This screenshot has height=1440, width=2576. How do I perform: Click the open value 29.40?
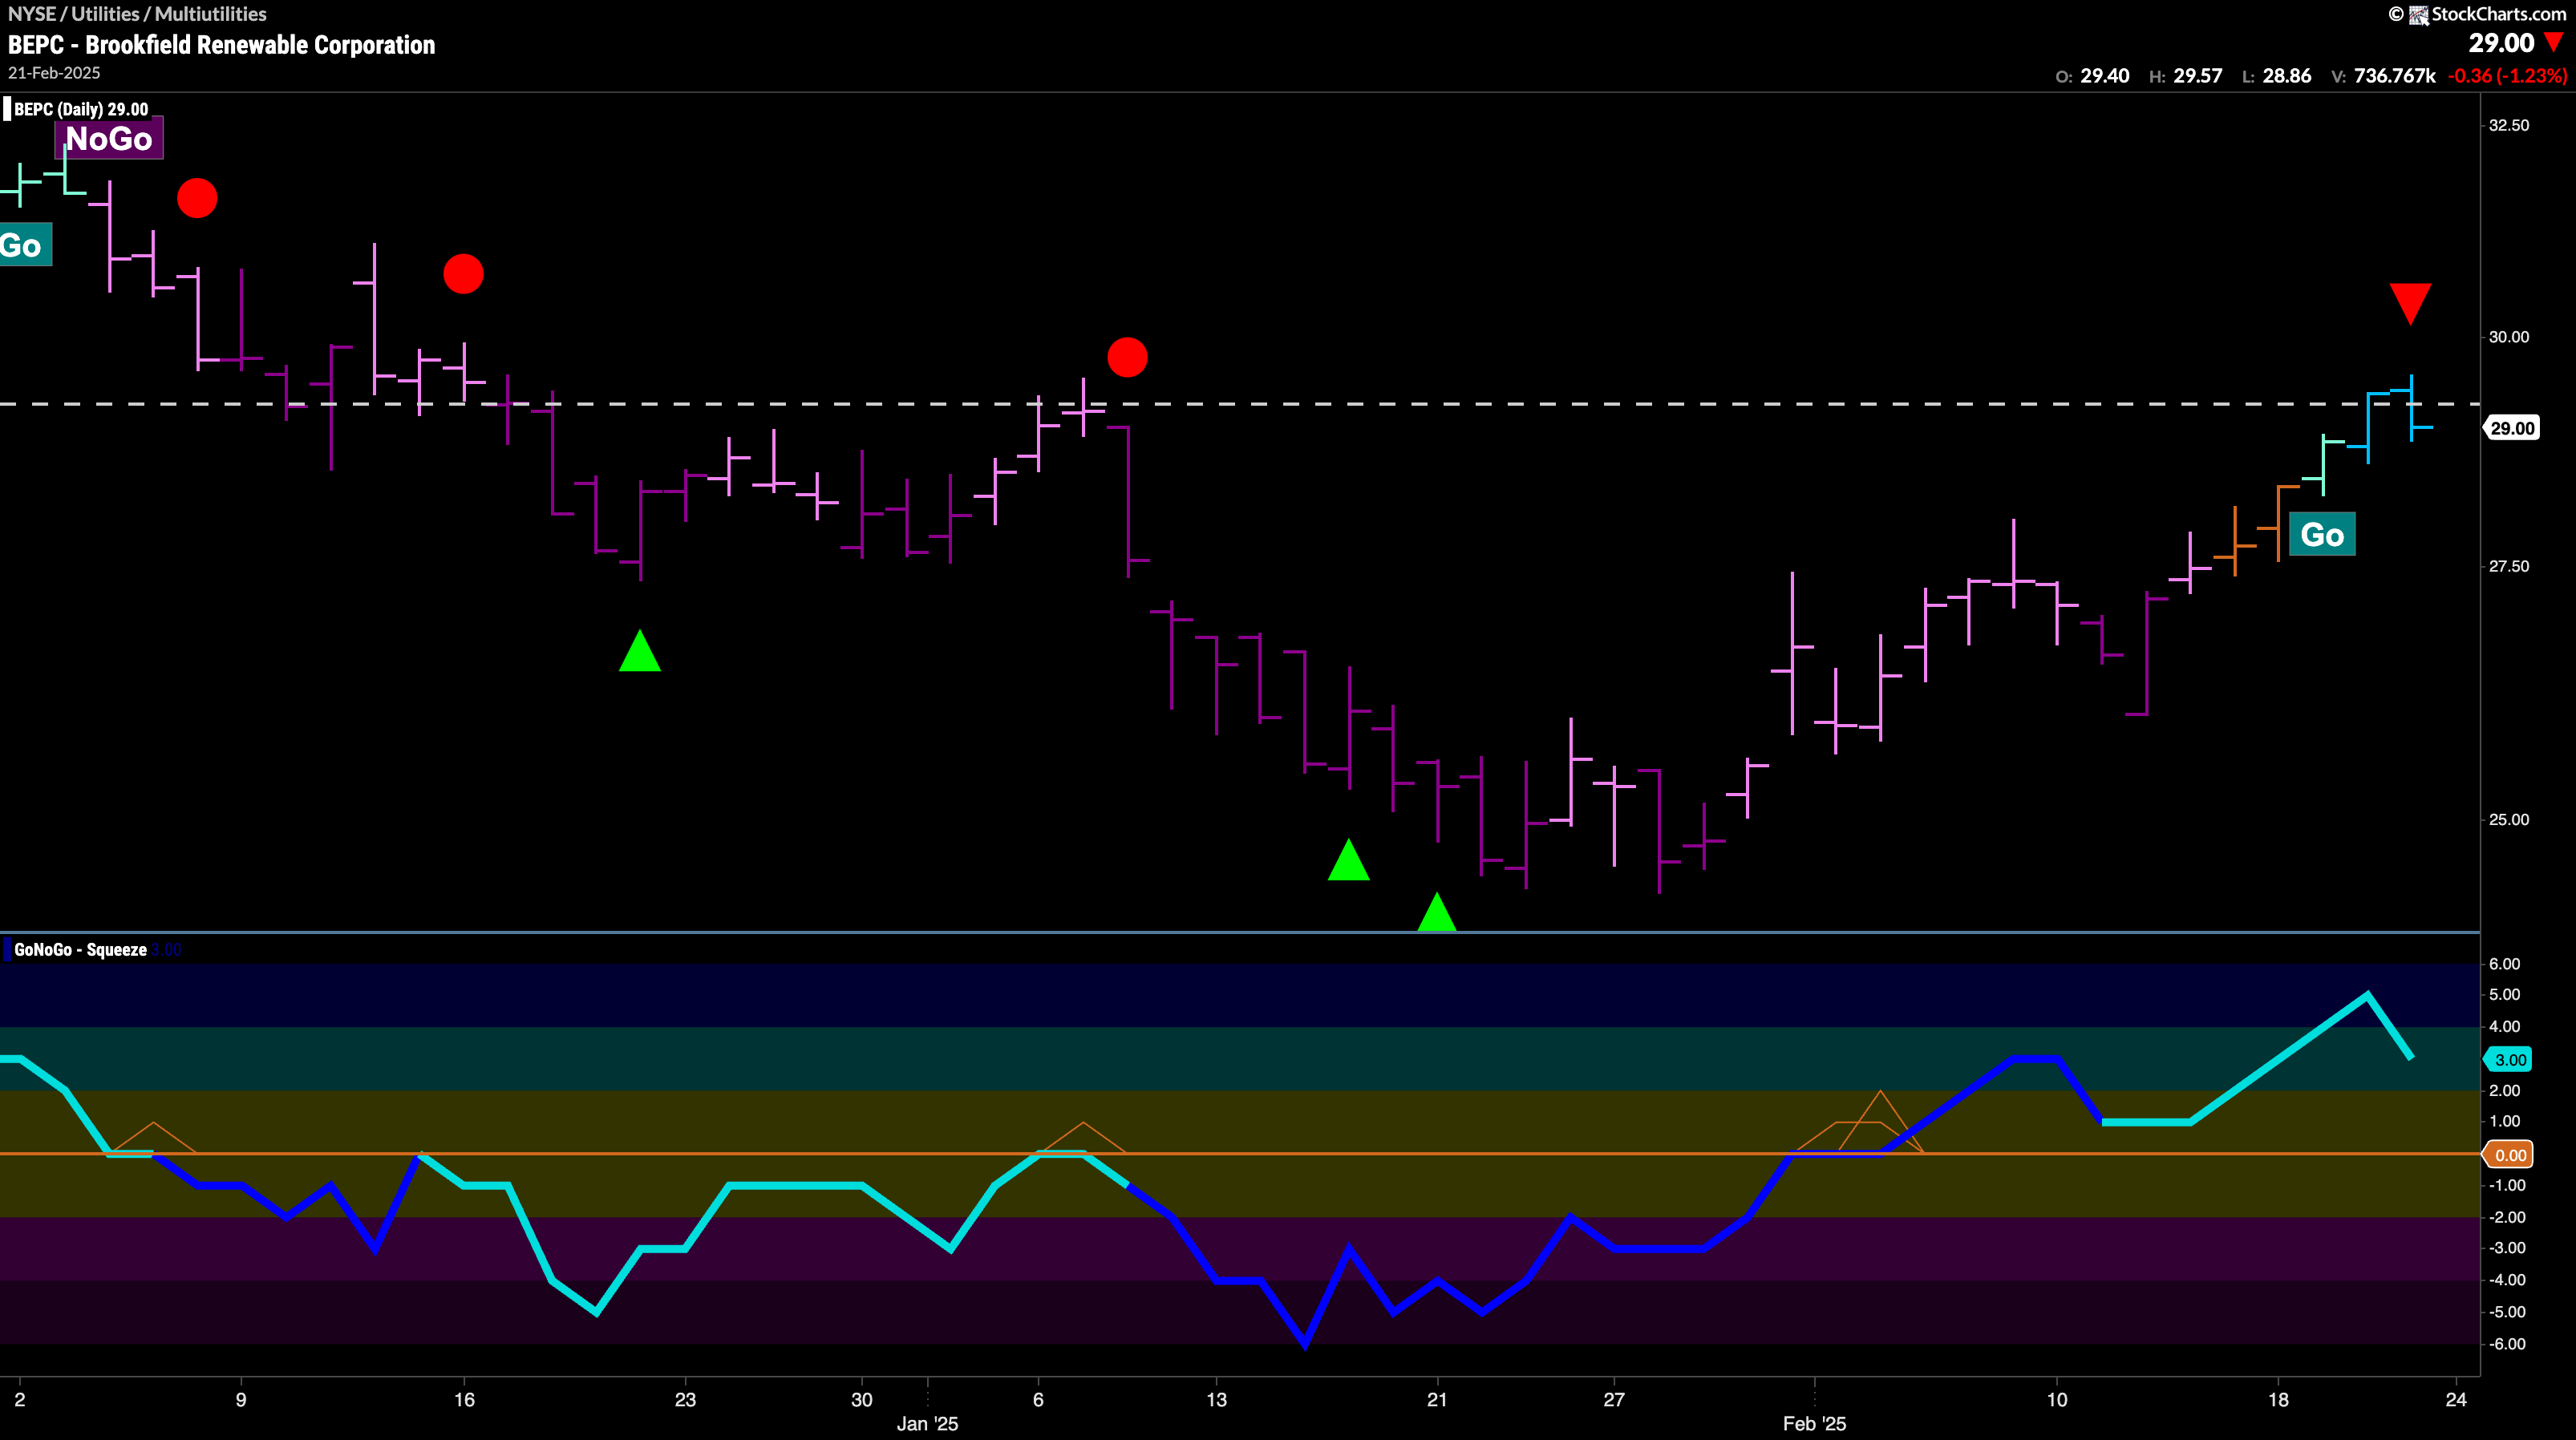(2105, 76)
